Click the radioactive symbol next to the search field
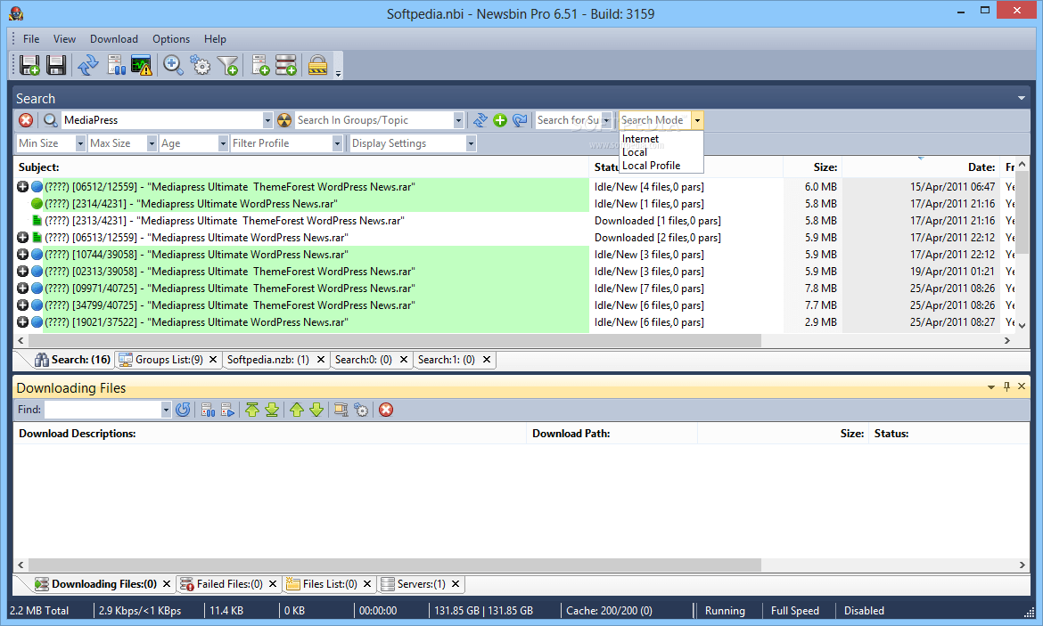This screenshot has height=626, width=1043. [283, 119]
